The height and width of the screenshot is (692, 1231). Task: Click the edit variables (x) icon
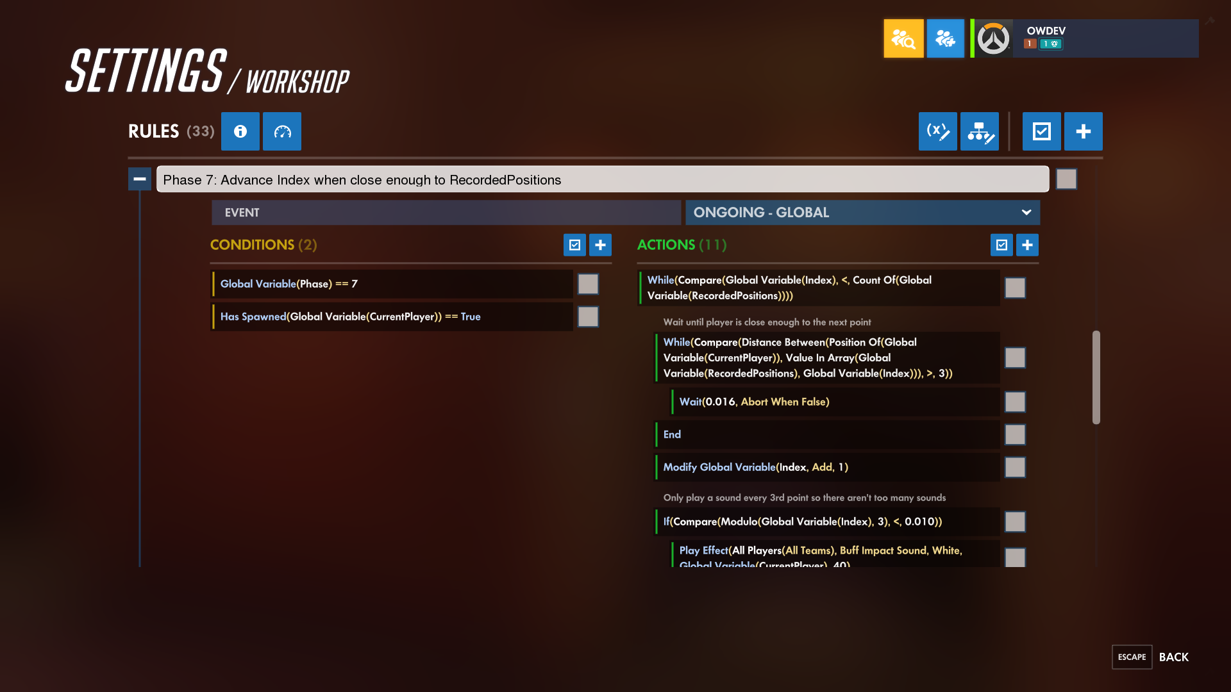pos(938,131)
